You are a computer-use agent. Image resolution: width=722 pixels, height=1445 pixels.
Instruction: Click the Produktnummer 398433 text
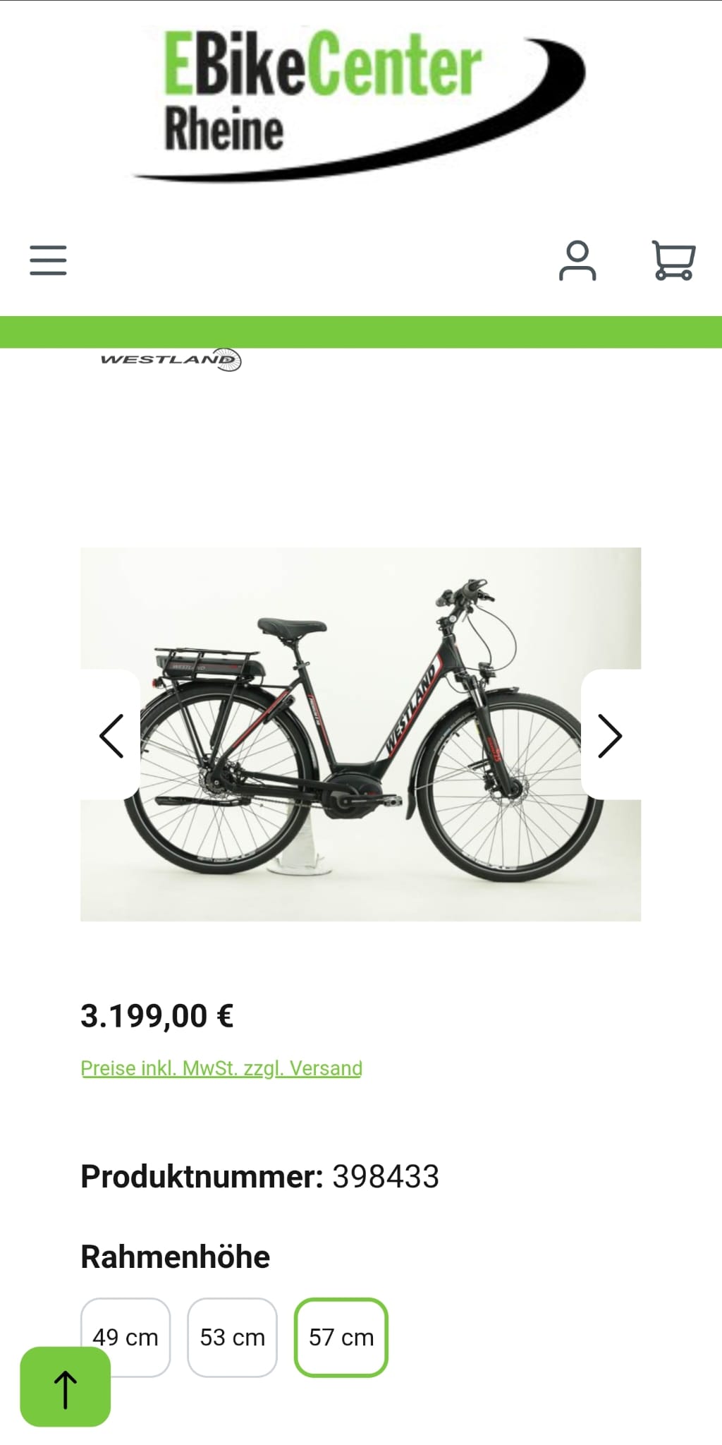pyautogui.click(x=259, y=1176)
